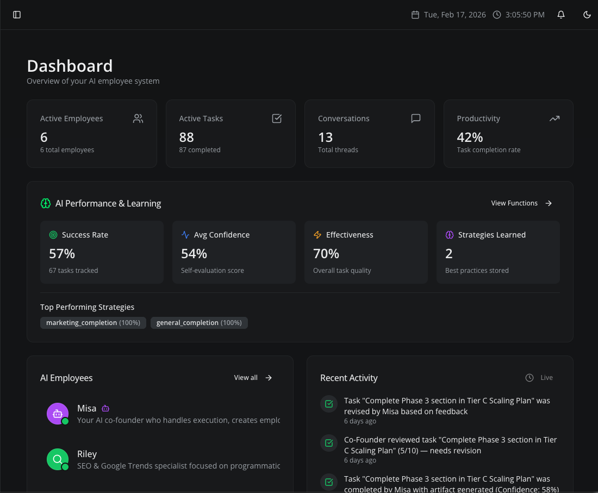
Task: Click the Conversations speech bubble icon
Action: click(x=415, y=118)
